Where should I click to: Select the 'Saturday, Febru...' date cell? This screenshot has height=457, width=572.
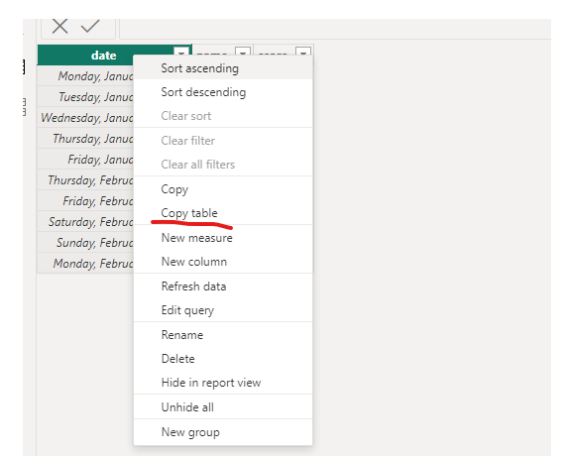click(85, 221)
